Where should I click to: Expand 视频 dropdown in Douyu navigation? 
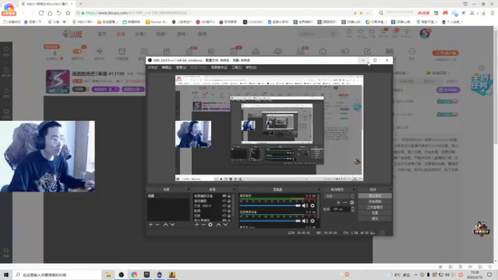[x=161, y=34]
